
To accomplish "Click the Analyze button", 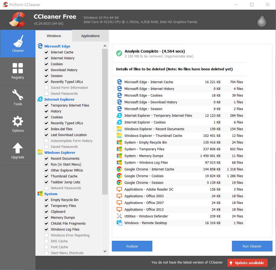I will coord(132,246).
